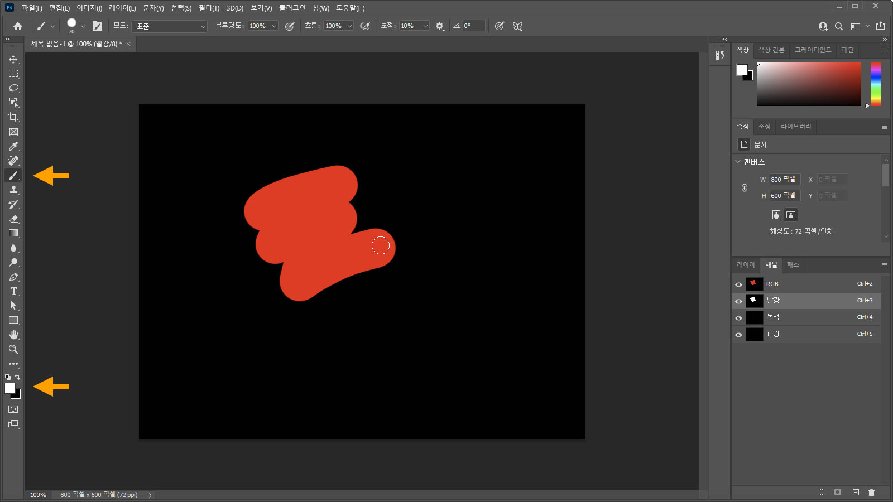The width and height of the screenshot is (893, 502).
Task: Toggle width-height link in canvas properties
Action: pyautogui.click(x=745, y=188)
